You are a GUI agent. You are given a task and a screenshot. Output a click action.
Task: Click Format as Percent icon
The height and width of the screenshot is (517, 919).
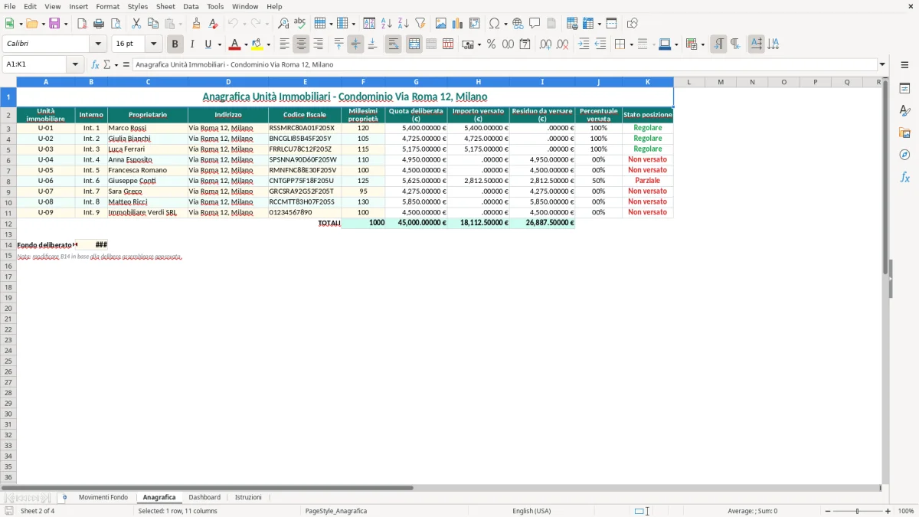(x=491, y=44)
